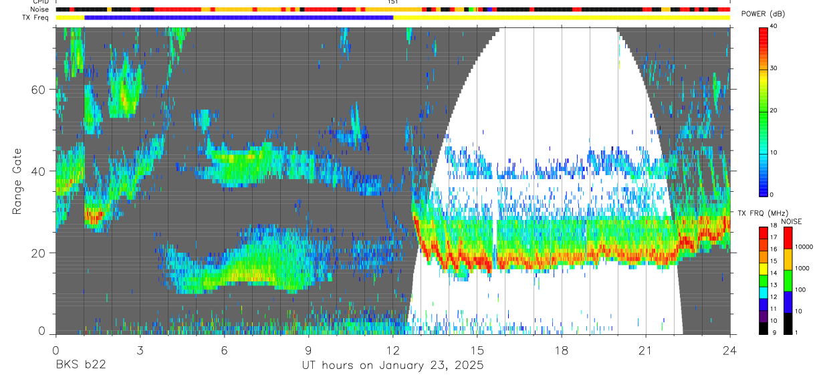
Task: Click the 15 tick on UT hours axis
Action: (477, 350)
